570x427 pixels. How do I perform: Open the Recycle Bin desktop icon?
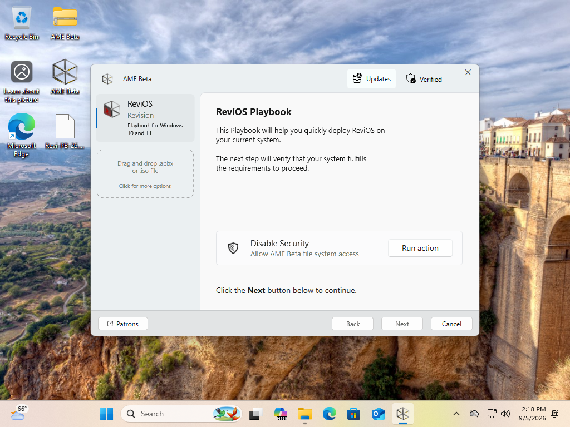22,23
